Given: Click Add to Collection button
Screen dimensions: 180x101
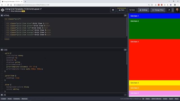Looking at the screenshot, I should click(156, 99).
